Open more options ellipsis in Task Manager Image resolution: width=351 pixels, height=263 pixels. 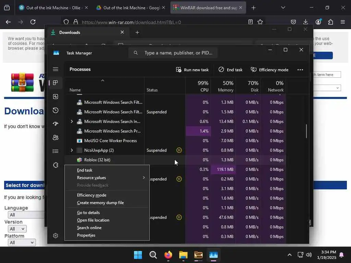(300, 70)
